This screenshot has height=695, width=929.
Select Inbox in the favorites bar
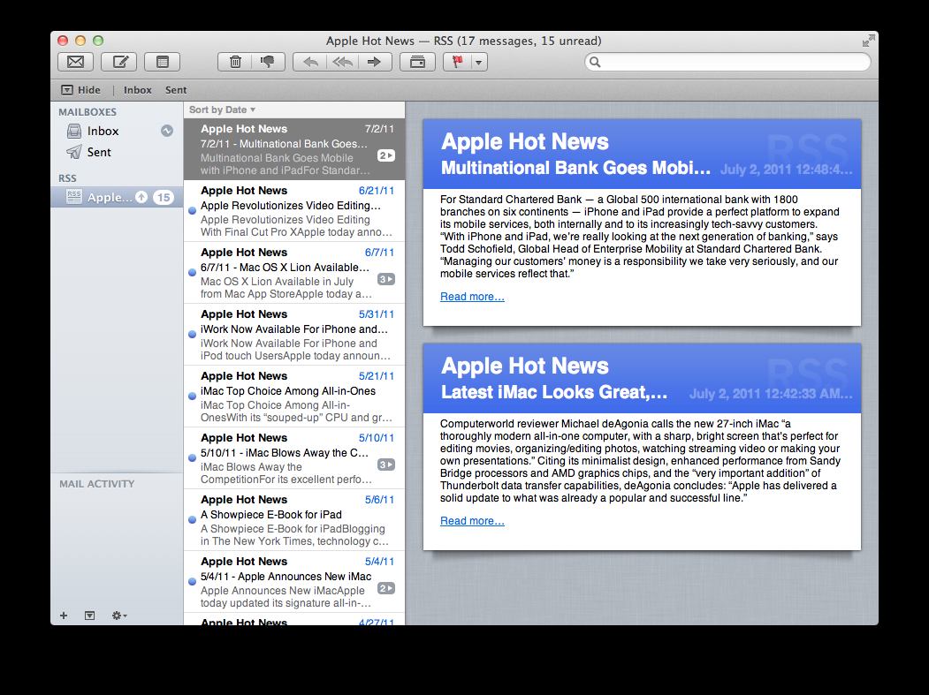point(138,90)
